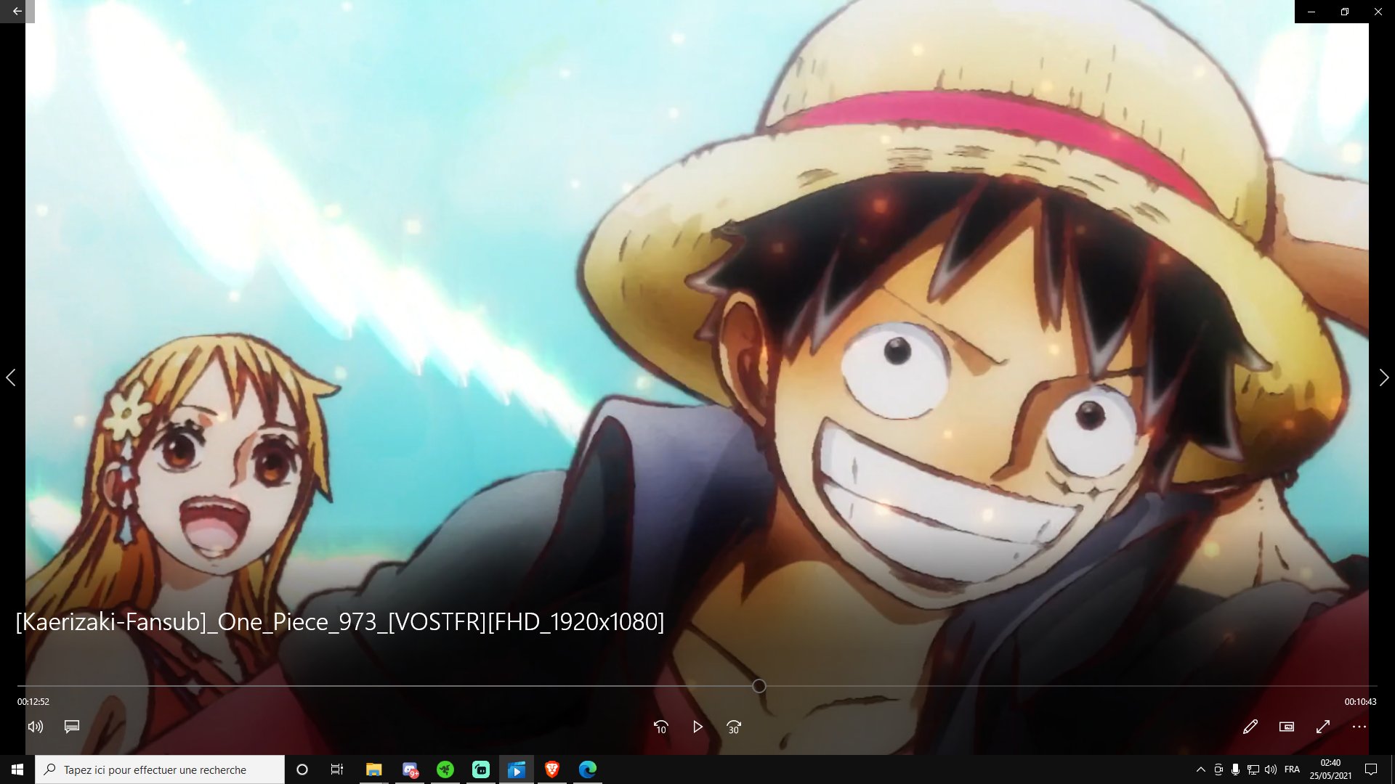Viewport: 1395px width, 784px height.
Task: Toggle full screen with diagonal arrows
Action: point(1323,727)
